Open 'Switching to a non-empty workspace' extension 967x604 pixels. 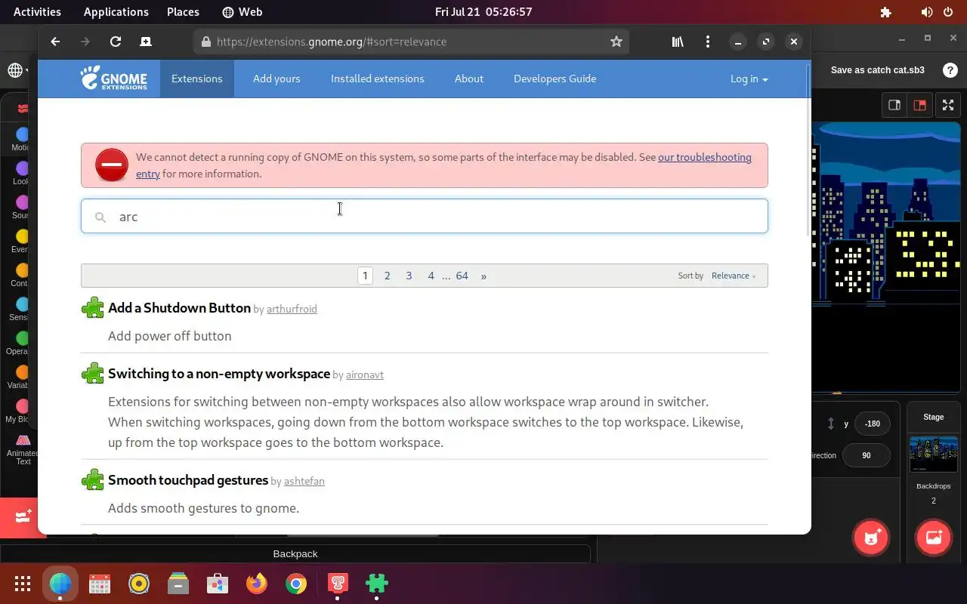coord(219,374)
